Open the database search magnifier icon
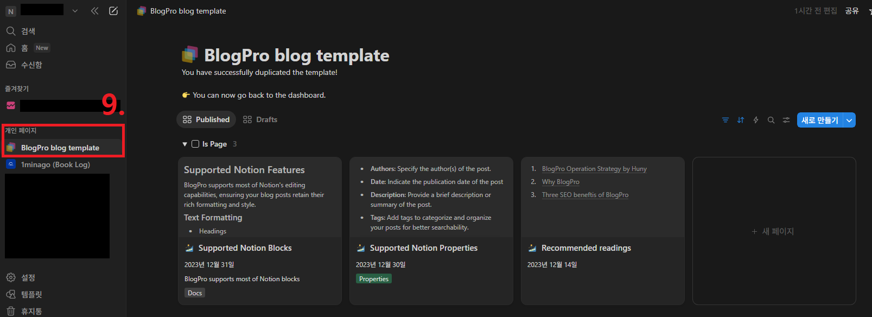The height and width of the screenshot is (317, 872). click(771, 120)
